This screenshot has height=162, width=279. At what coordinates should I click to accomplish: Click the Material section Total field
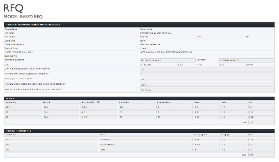(x=261, y=123)
